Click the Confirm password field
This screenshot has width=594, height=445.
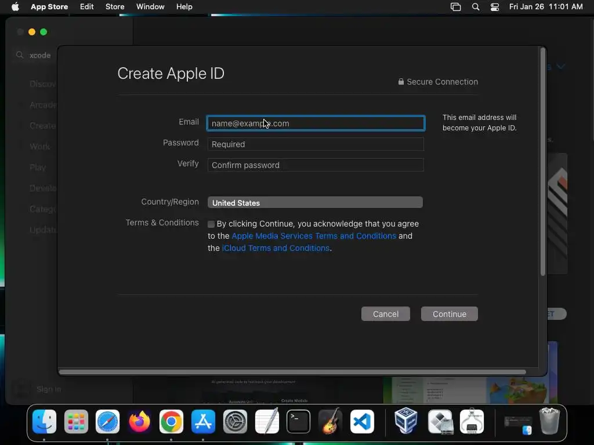coord(316,165)
